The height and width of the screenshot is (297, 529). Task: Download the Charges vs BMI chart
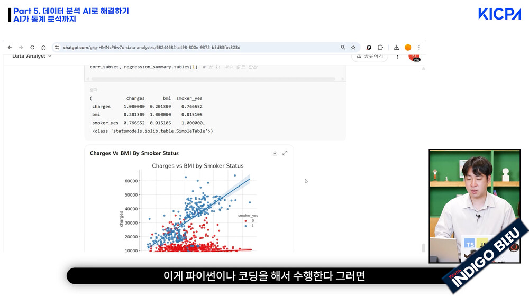(275, 153)
